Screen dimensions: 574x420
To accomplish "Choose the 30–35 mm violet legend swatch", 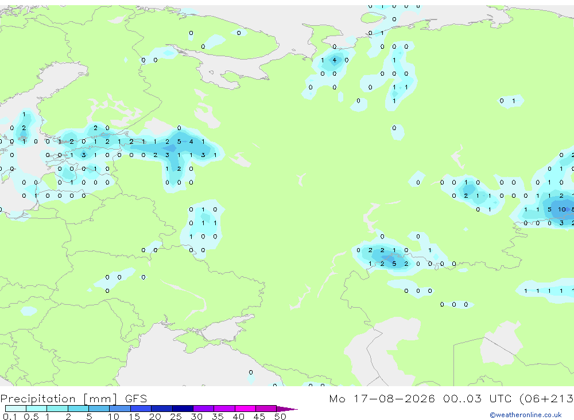I will point(203,409).
